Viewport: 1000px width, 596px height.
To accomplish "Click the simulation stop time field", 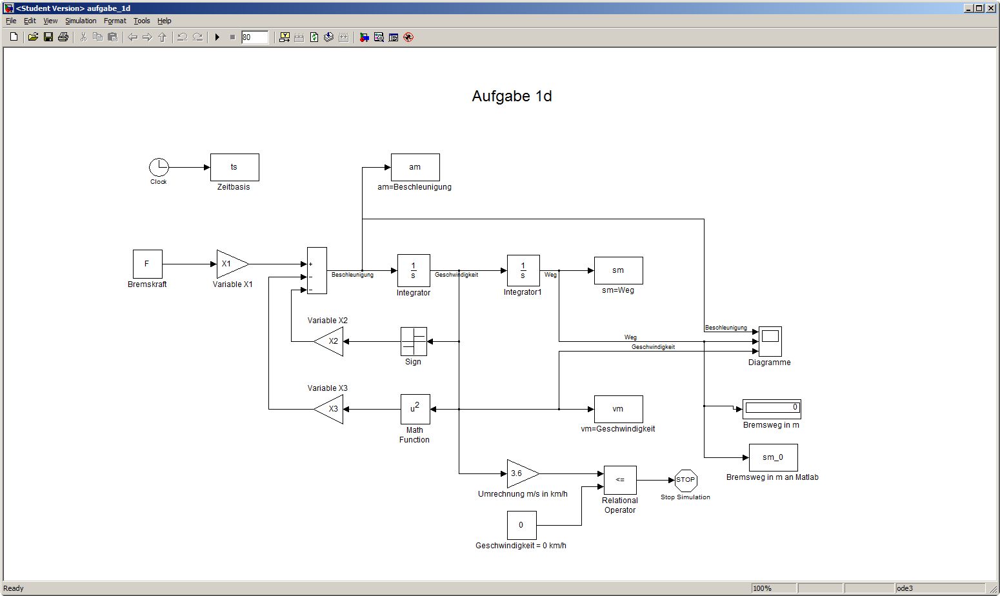I will (x=254, y=37).
